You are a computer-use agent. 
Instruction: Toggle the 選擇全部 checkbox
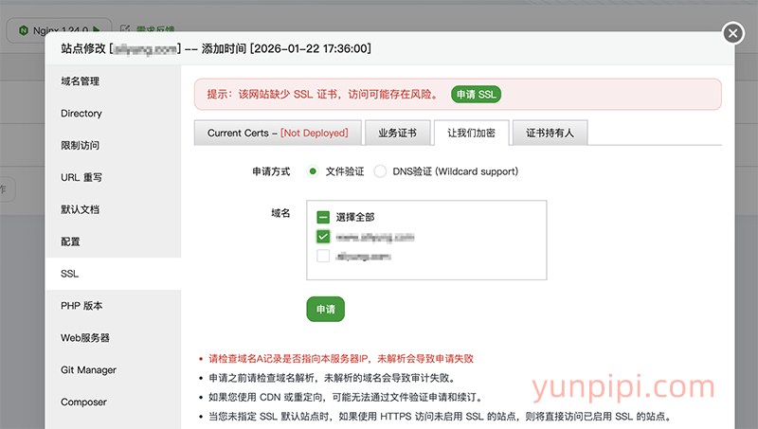323,217
